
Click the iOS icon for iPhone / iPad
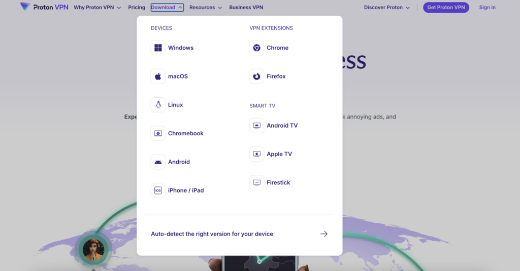[158, 190]
